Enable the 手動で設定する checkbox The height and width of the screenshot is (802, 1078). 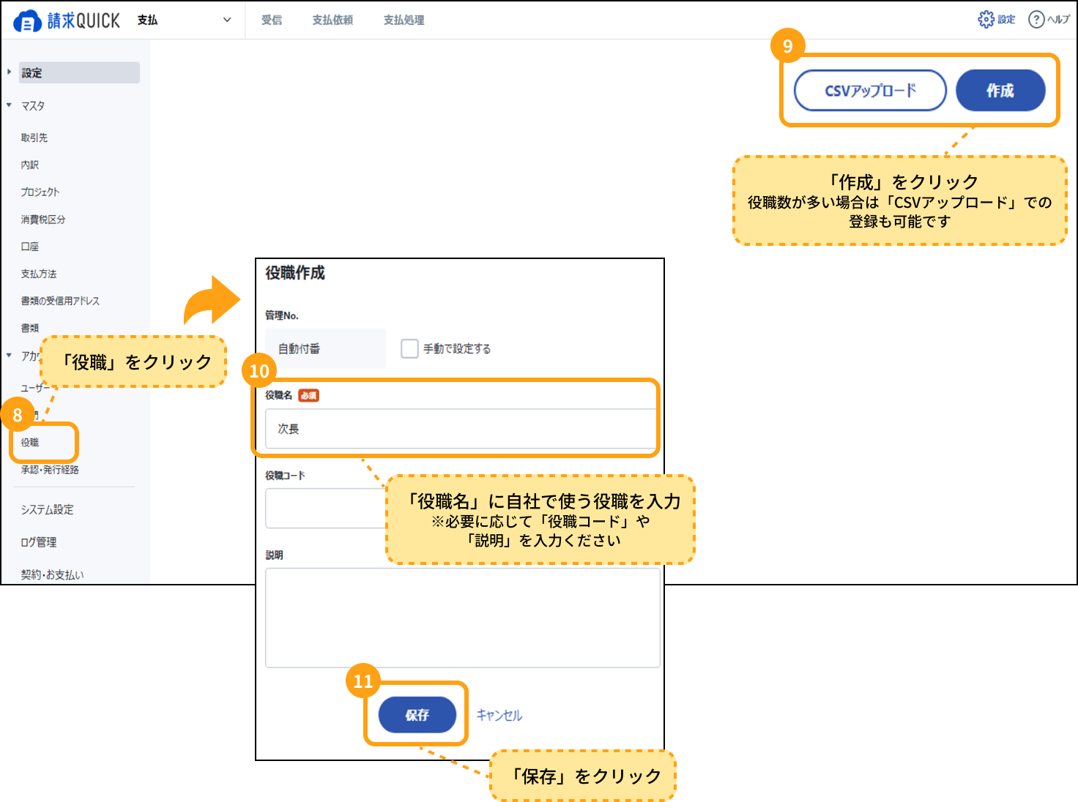click(x=409, y=348)
